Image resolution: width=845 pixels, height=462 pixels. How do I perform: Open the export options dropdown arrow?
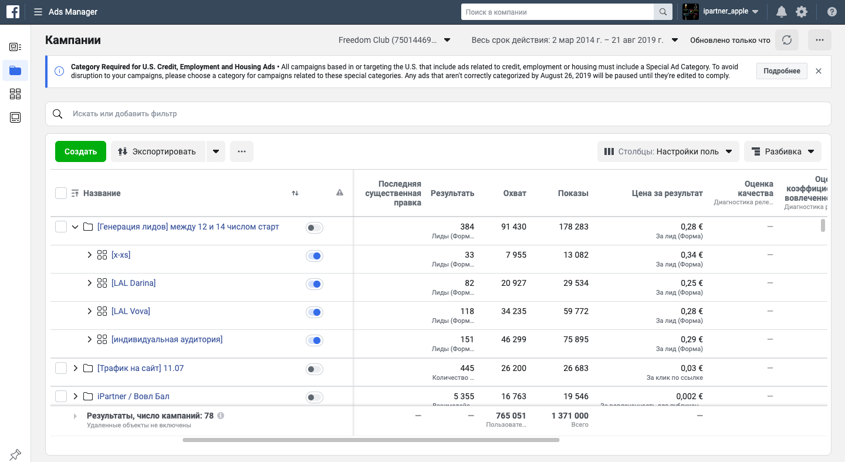(215, 151)
